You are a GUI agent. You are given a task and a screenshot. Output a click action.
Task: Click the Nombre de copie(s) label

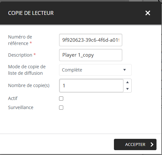click(x=29, y=85)
